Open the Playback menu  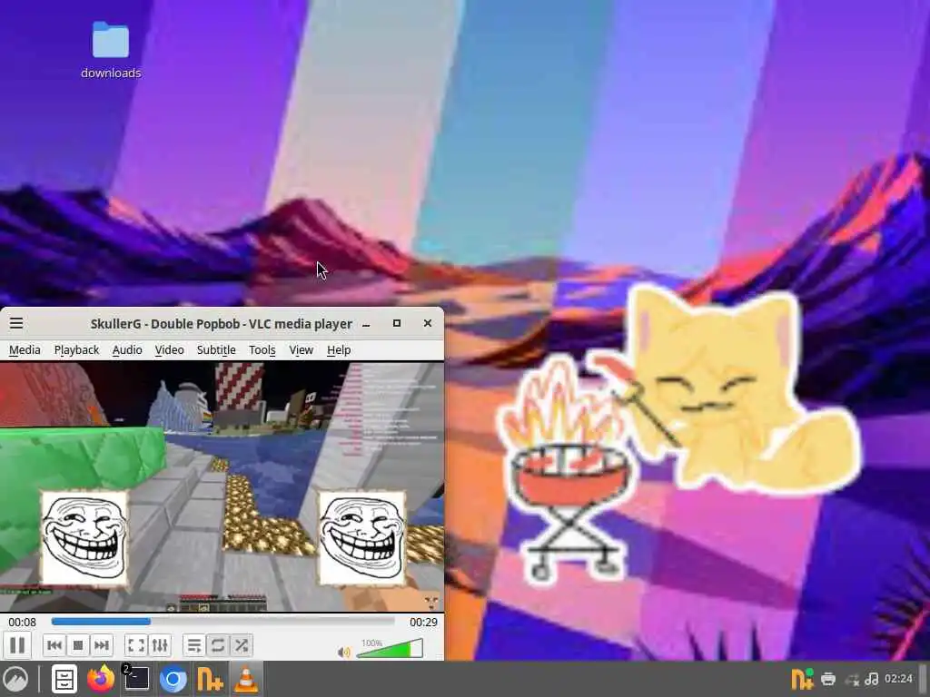(76, 349)
